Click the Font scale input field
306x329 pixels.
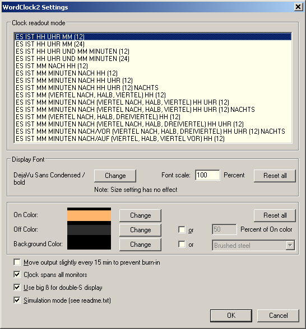pos(207,175)
